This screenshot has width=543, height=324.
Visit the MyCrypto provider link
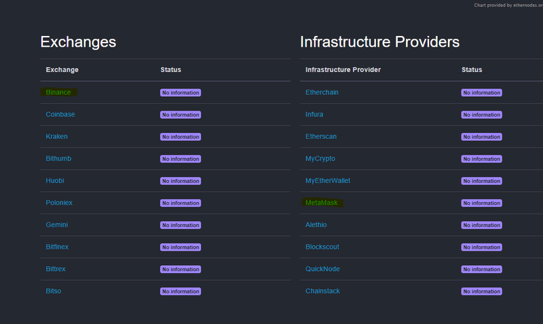[320, 159]
